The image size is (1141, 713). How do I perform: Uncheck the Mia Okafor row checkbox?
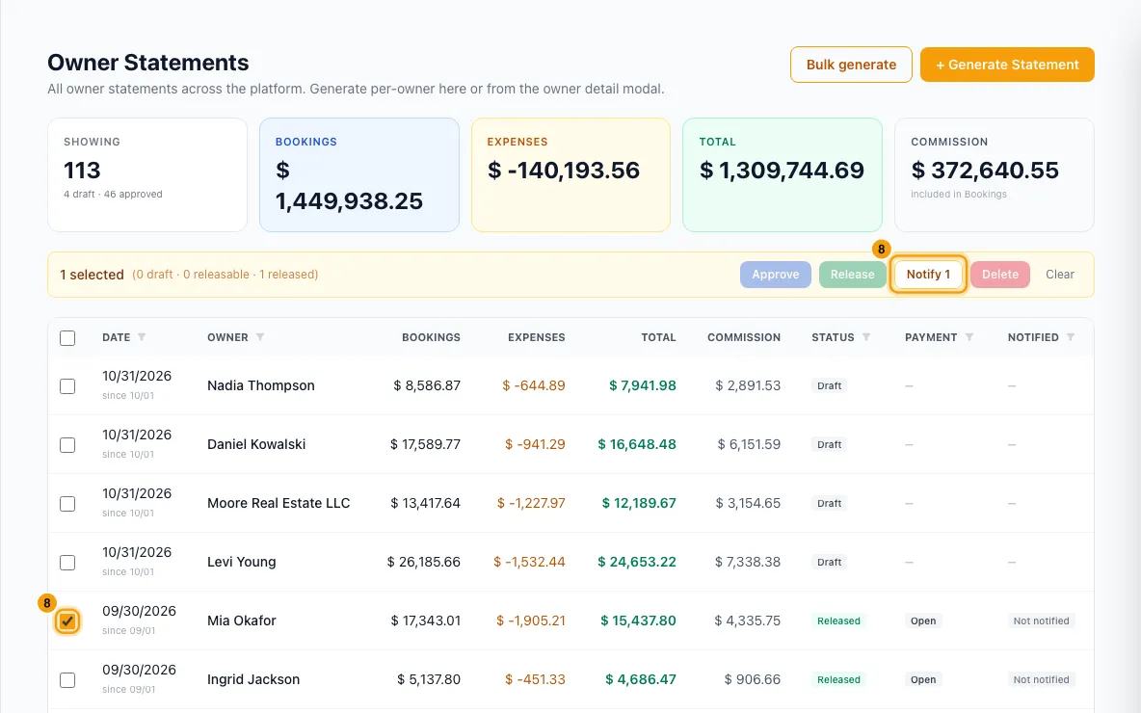67,621
